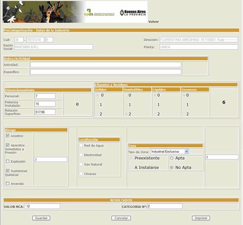Toggle Aparatos Sometidos a Presión checkbox
Viewport: 243px width, 225px height.
[7, 145]
